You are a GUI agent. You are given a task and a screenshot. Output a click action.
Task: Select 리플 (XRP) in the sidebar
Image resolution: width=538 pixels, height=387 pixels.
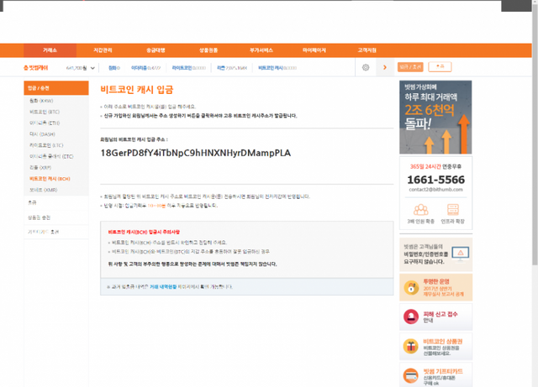pyautogui.click(x=40, y=167)
